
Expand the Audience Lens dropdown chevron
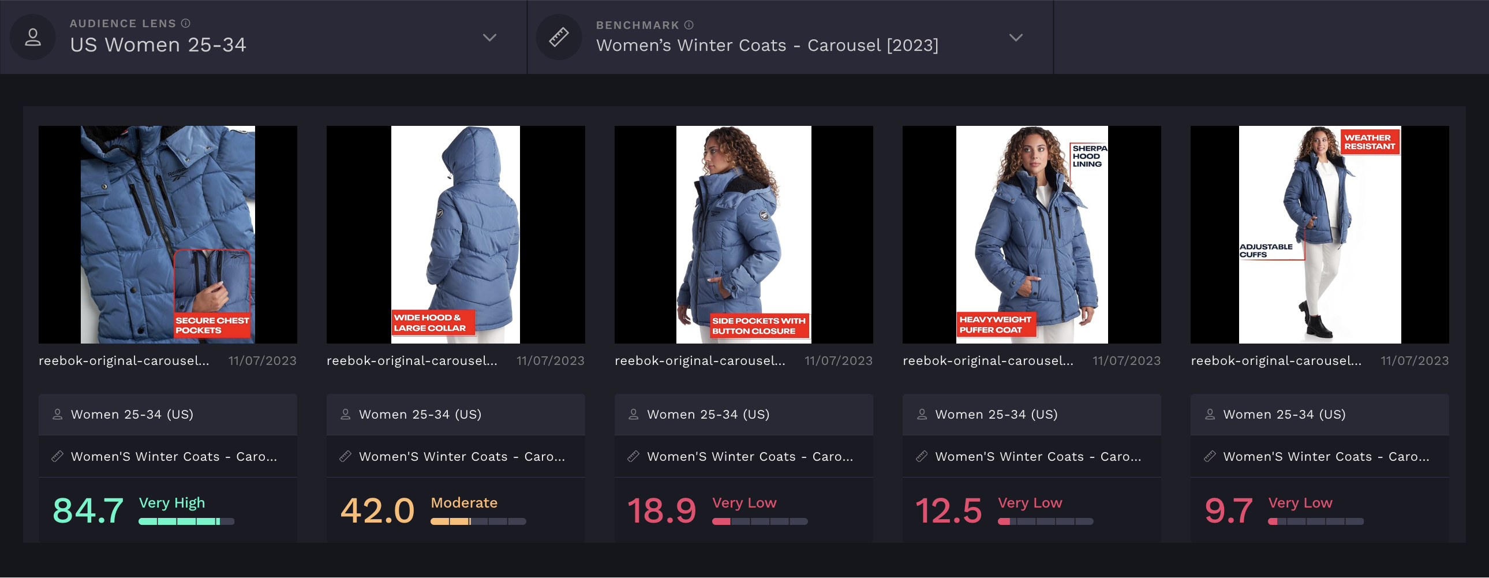[x=489, y=38]
